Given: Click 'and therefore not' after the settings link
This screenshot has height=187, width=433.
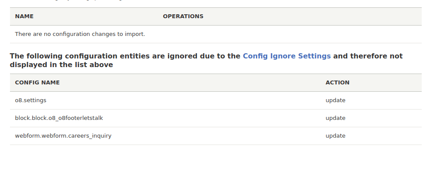Looking at the screenshot, I should [x=368, y=56].
